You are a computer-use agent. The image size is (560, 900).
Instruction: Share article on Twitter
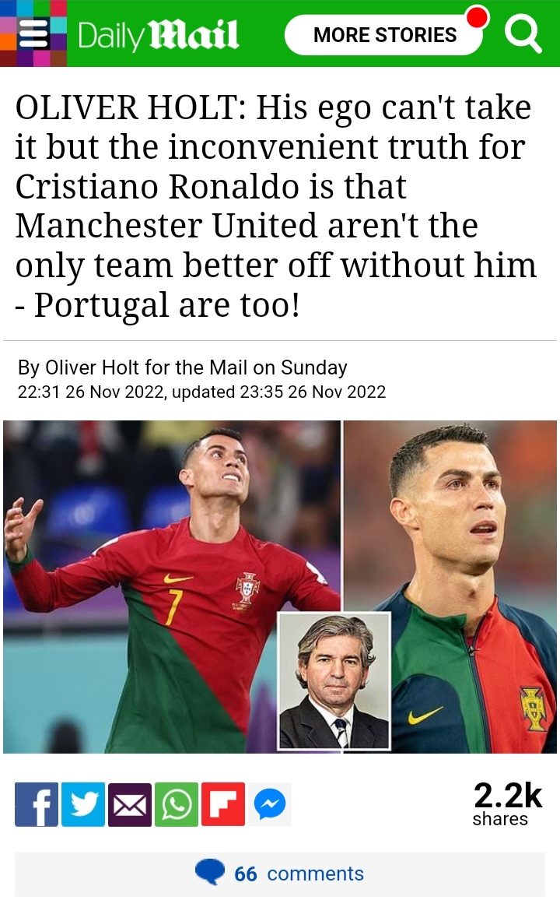83,804
